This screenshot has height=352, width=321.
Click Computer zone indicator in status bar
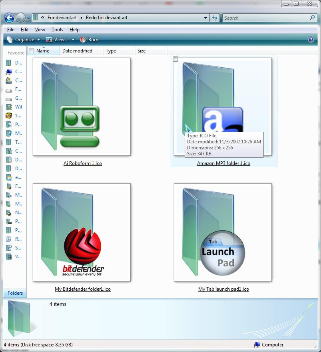[269, 345]
